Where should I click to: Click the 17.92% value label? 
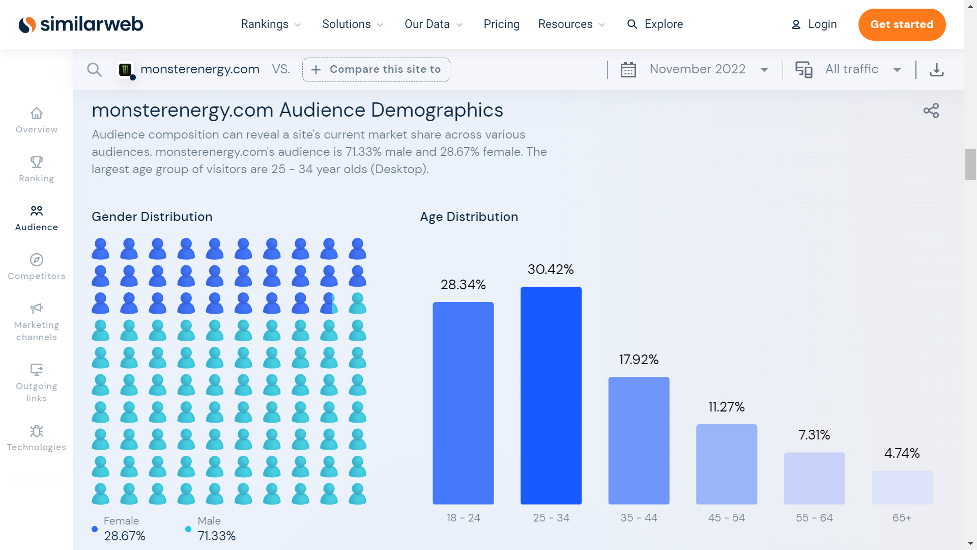click(x=639, y=360)
